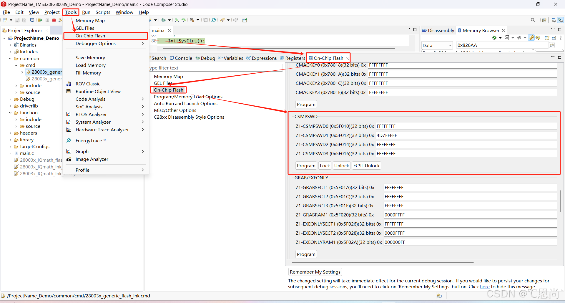Switch to CCS Debug perspective icon
The width and height of the screenshot is (565, 303).
point(561,20)
